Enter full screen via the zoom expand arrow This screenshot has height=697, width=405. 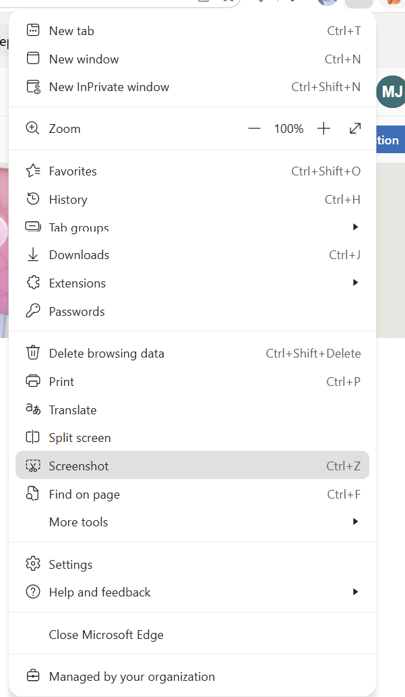tap(355, 128)
